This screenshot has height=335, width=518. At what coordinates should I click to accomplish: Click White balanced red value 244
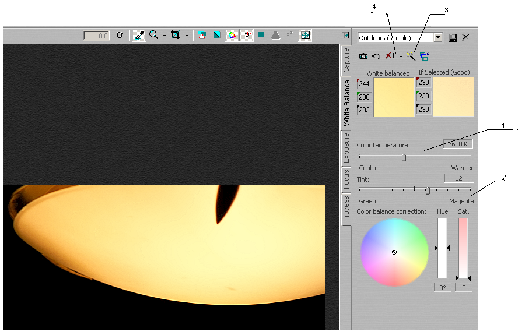tap(364, 83)
